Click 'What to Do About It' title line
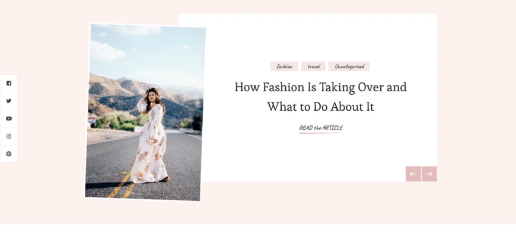The height and width of the screenshot is (237, 516). (320, 107)
